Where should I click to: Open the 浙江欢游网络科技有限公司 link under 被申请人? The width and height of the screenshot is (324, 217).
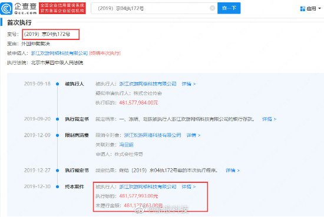tap(59, 53)
